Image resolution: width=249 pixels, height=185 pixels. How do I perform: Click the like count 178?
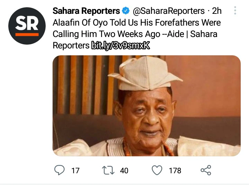tap(175, 170)
